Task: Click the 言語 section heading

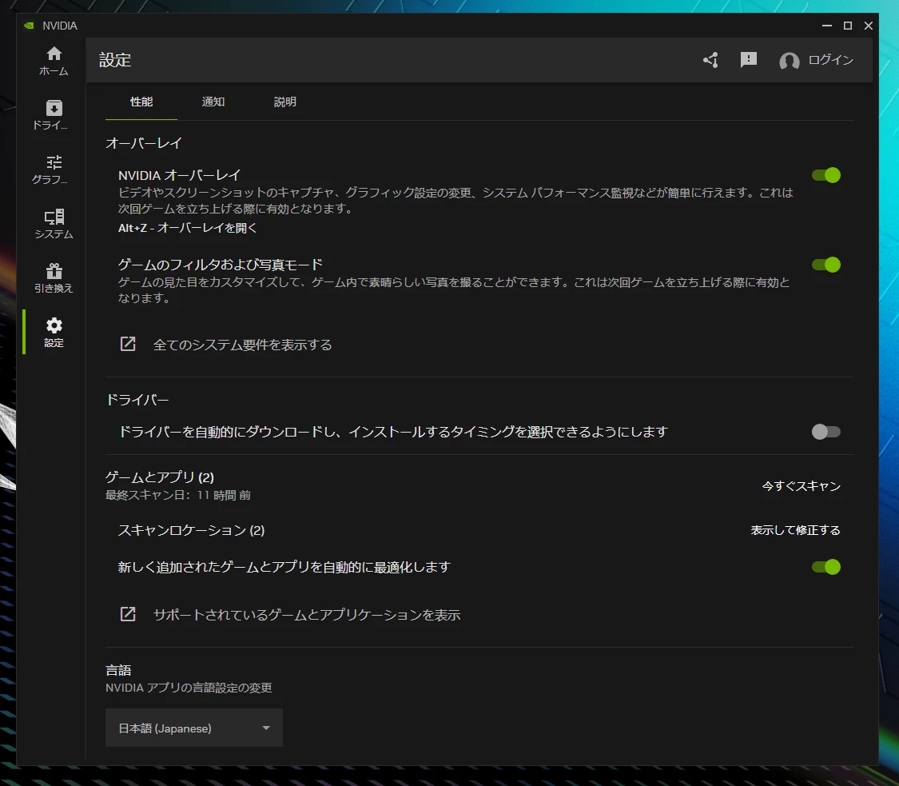Action: (119, 669)
